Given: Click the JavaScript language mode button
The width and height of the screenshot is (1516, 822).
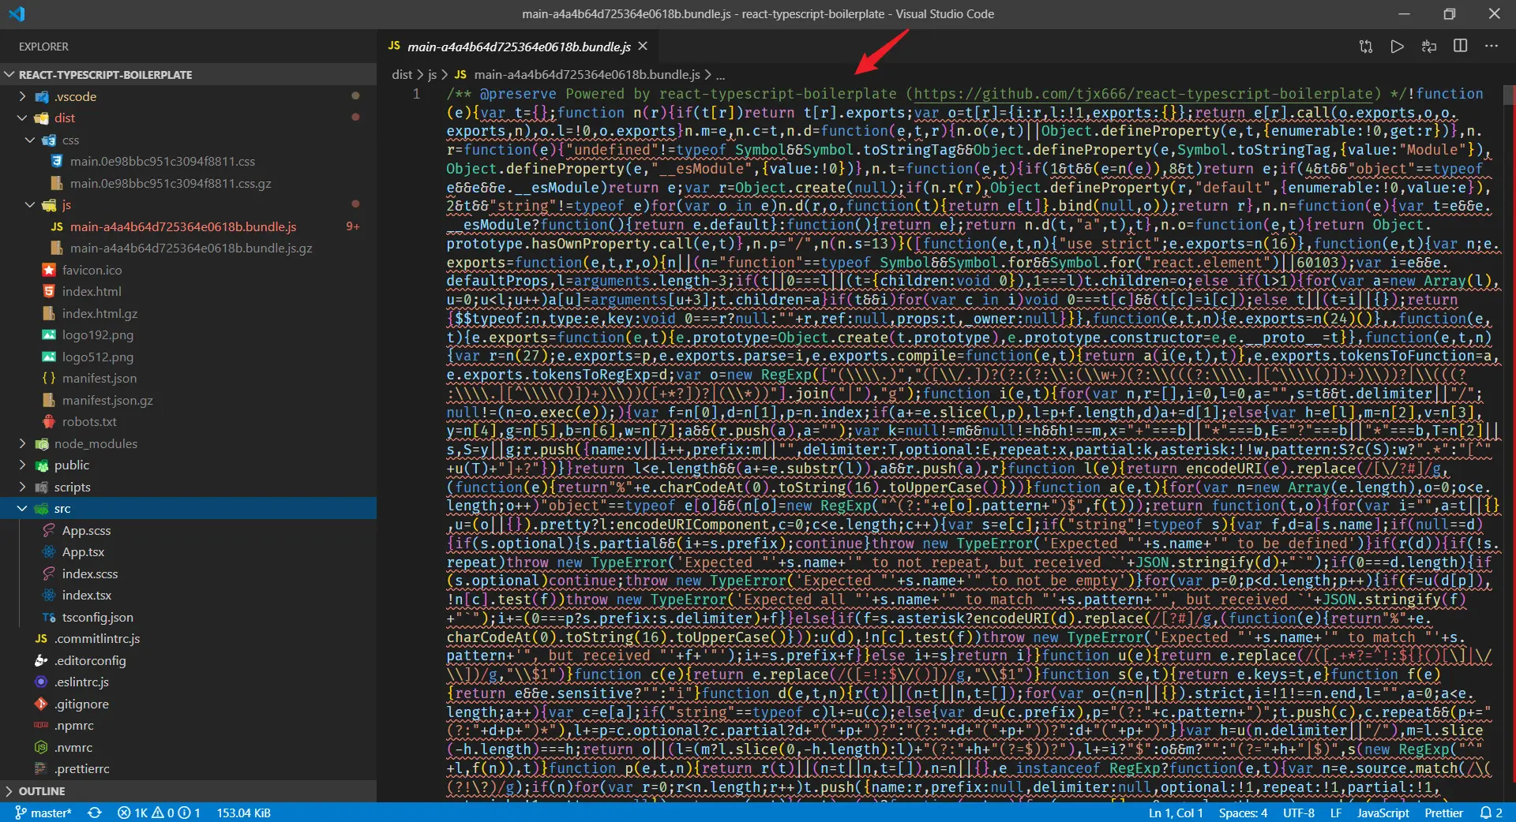Looking at the screenshot, I should (x=1383, y=813).
